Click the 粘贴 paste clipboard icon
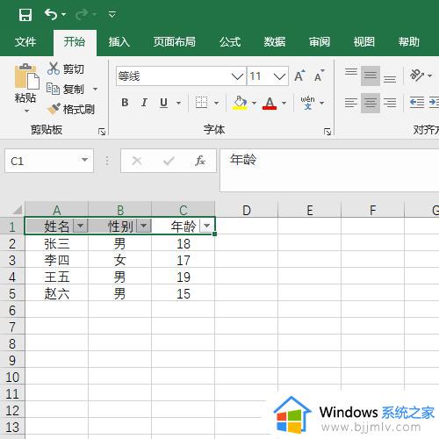Image resolution: width=439 pixels, height=439 pixels. pos(26,76)
